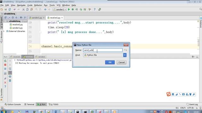This screenshot has width=202, height=113.
Task: Toggle scroll to end in Run console
Action: (x=10, y=73)
